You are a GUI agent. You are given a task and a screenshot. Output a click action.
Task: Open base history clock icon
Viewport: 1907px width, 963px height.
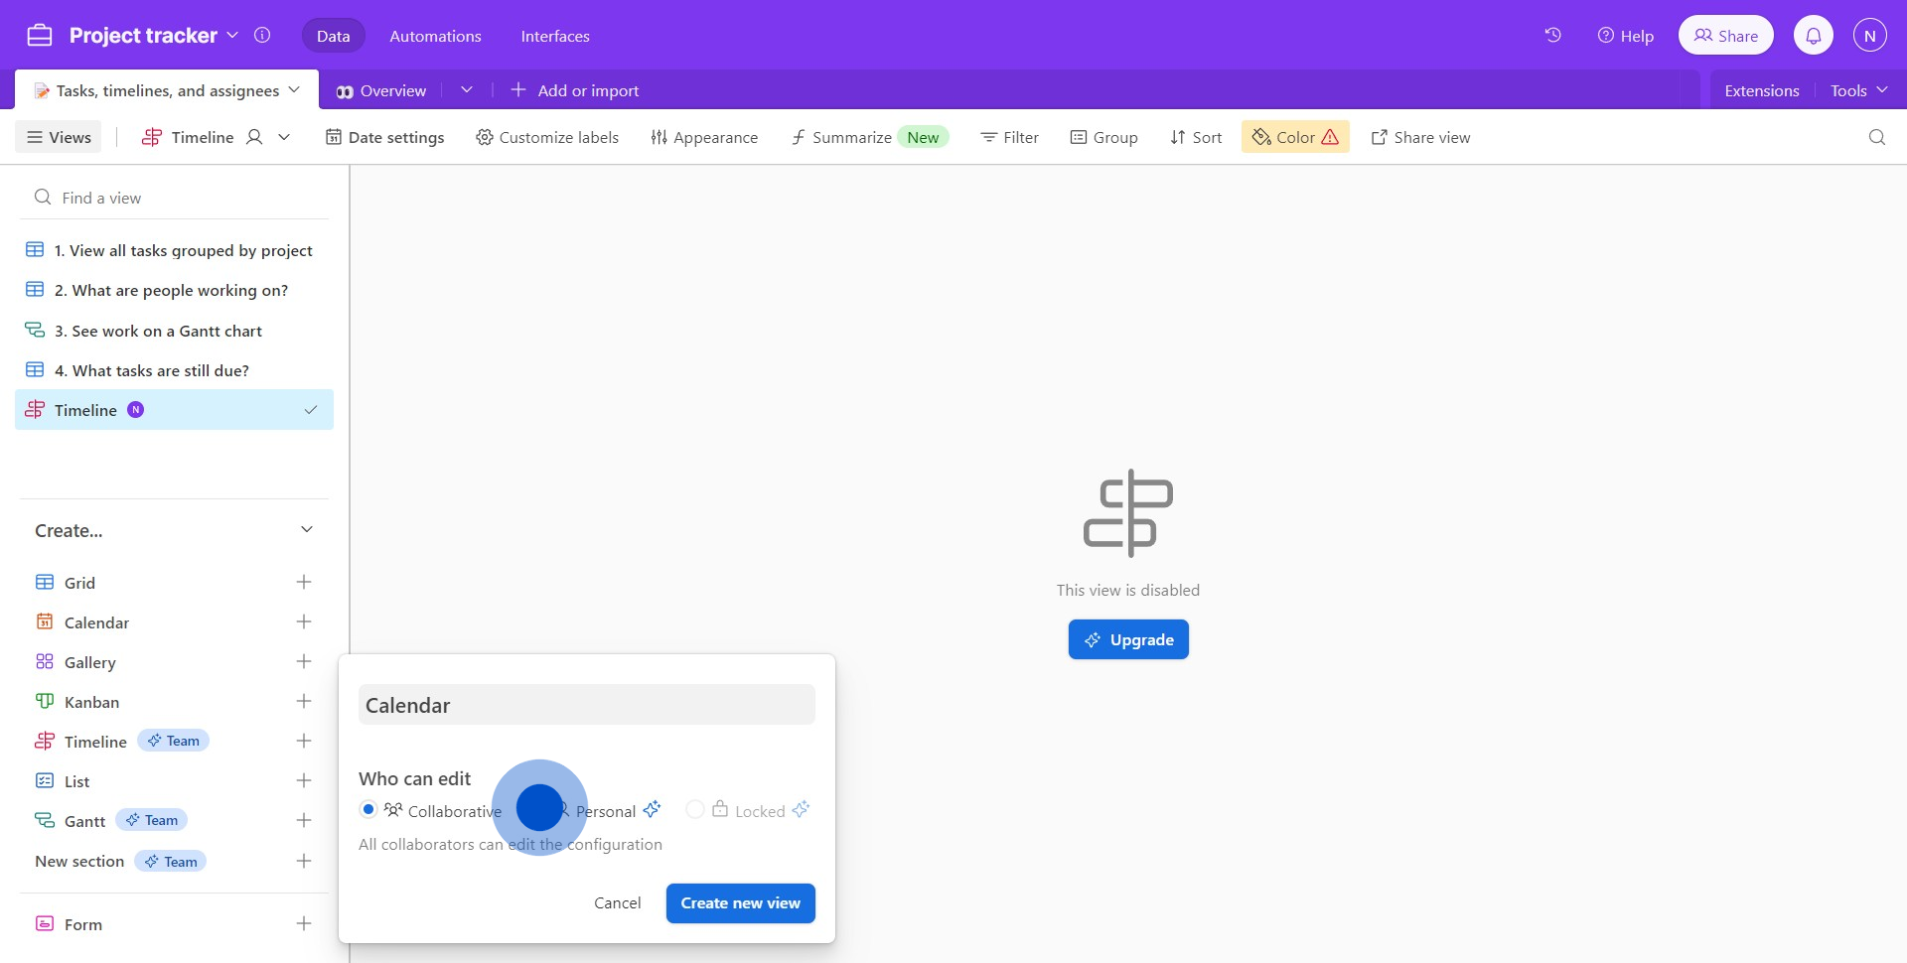pos(1552,36)
